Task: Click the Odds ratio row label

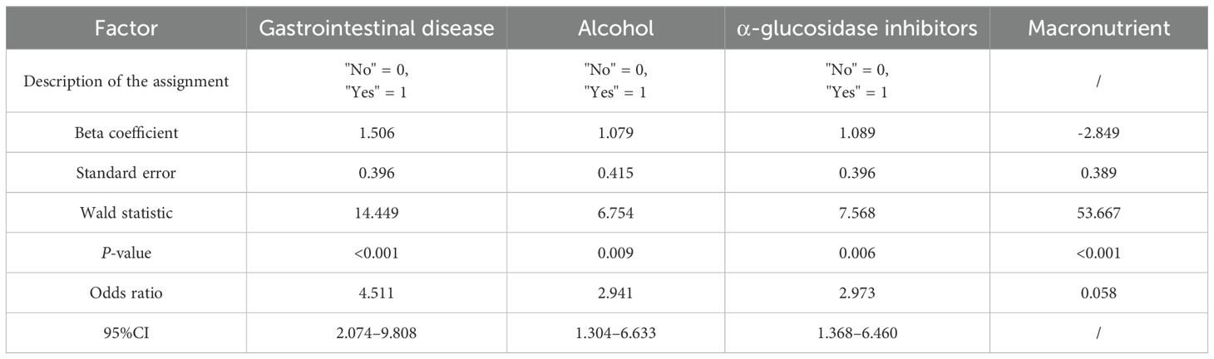Action: point(124,293)
